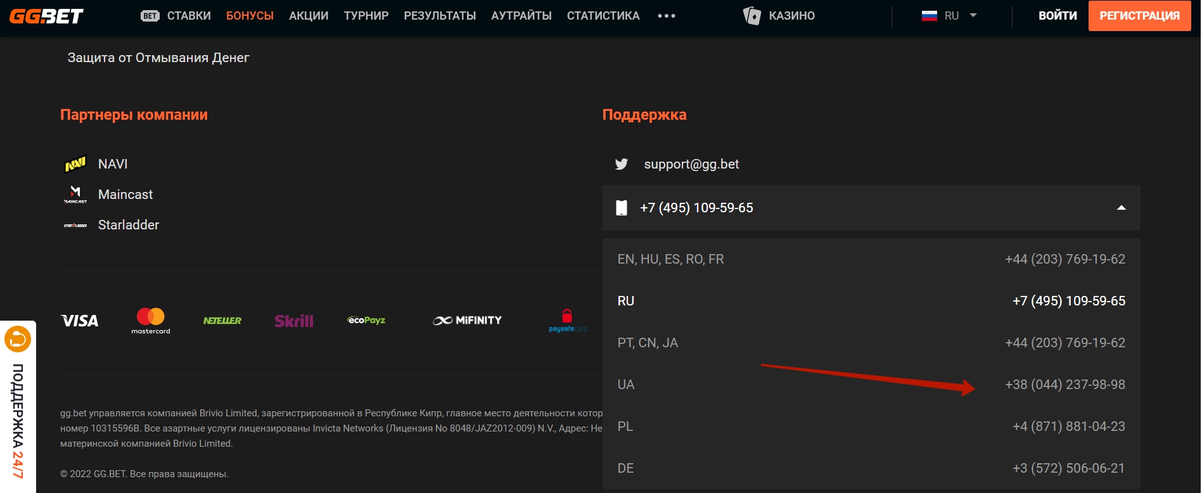The height and width of the screenshot is (493, 1202).
Task: Choose the PL support phone number
Action: pos(871,426)
